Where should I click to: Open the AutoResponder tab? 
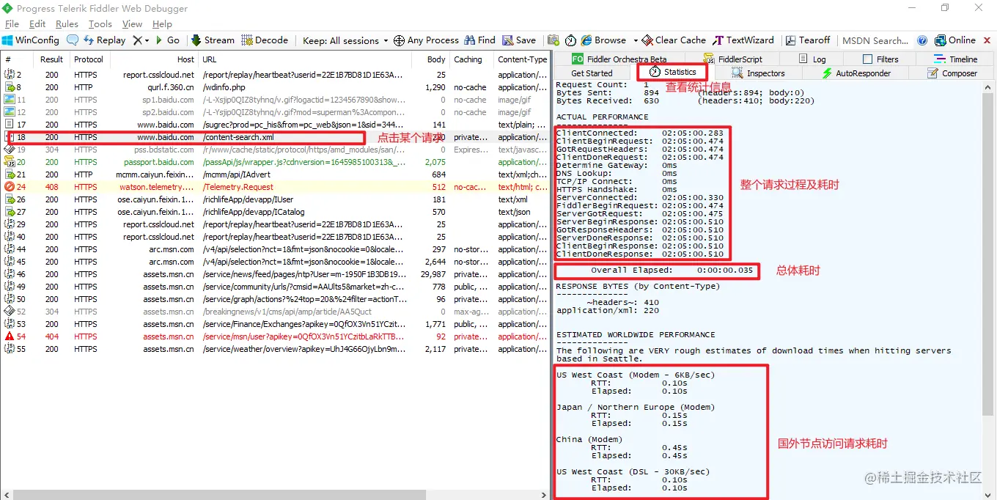(856, 73)
